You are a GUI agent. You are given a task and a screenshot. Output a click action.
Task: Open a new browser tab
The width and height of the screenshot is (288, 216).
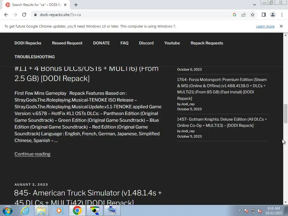[76, 5]
